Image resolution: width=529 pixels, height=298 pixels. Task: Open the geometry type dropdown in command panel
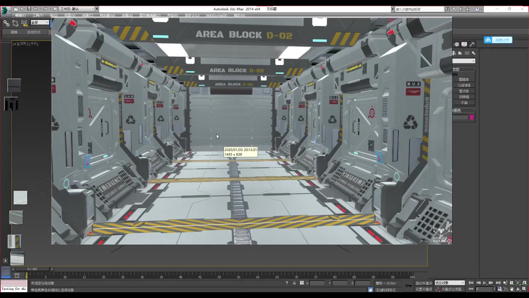click(x=464, y=61)
